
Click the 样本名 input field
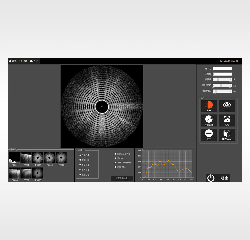pos(222,69)
